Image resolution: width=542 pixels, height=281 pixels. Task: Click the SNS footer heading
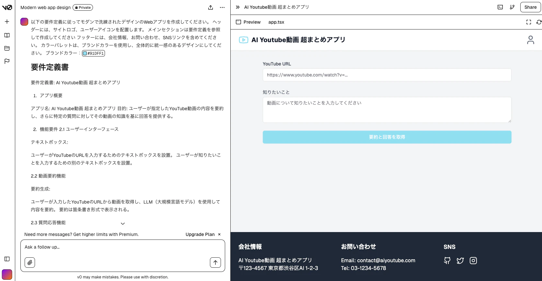tap(449, 247)
